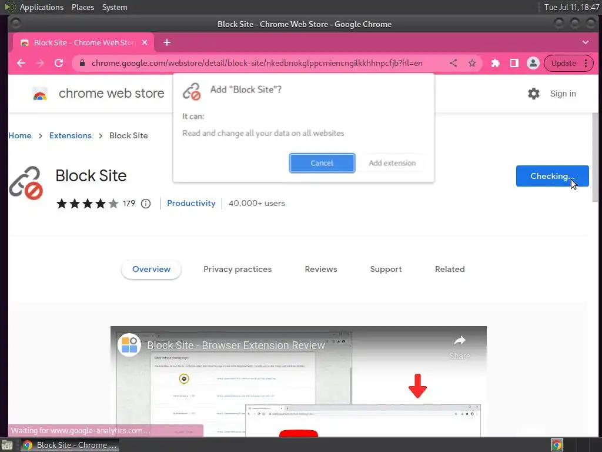602x452 pixels.
Task: Cancel the Add Block Site dialog
Action: [322, 163]
